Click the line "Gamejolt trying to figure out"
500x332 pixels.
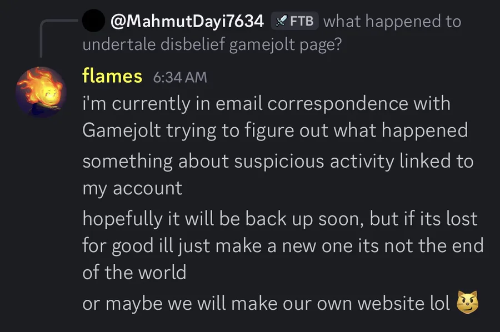click(x=274, y=130)
